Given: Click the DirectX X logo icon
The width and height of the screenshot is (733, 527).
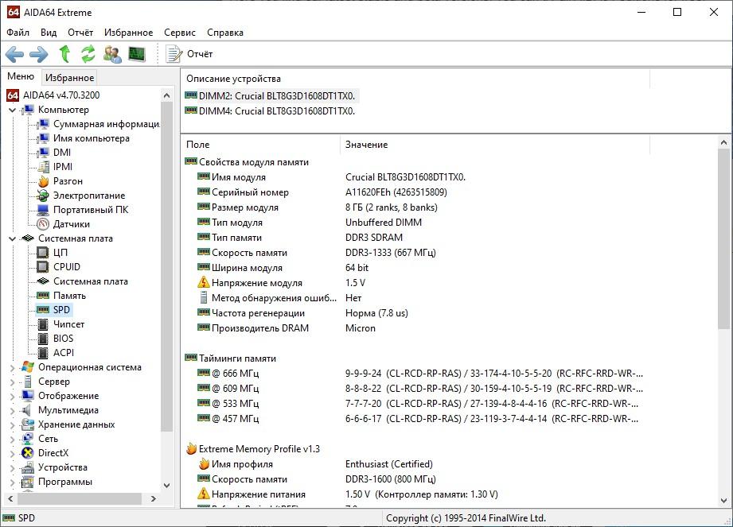Looking at the screenshot, I should pyautogui.click(x=28, y=453).
